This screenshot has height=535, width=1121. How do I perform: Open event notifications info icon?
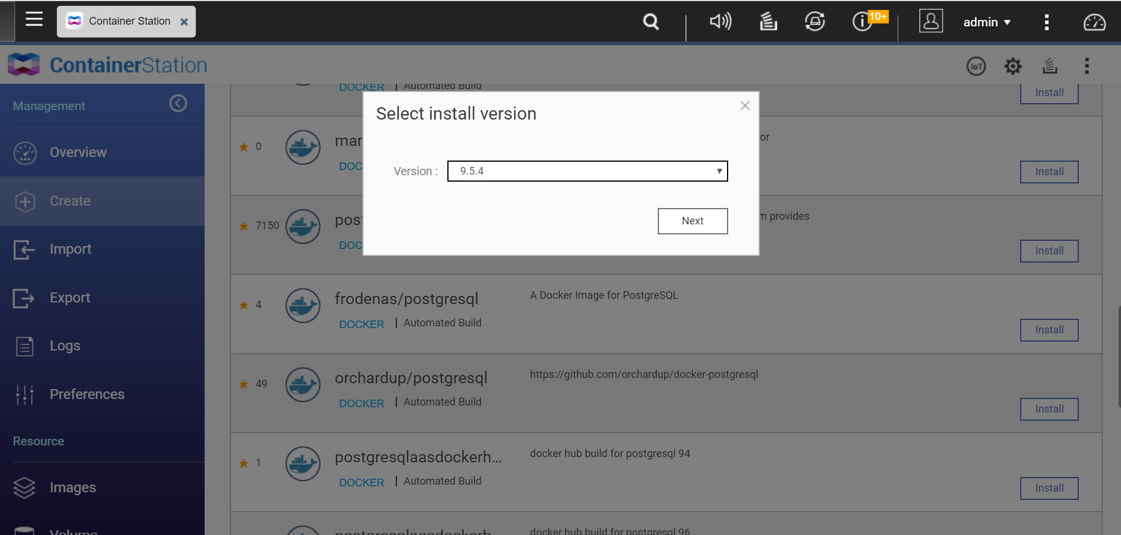coord(862,22)
